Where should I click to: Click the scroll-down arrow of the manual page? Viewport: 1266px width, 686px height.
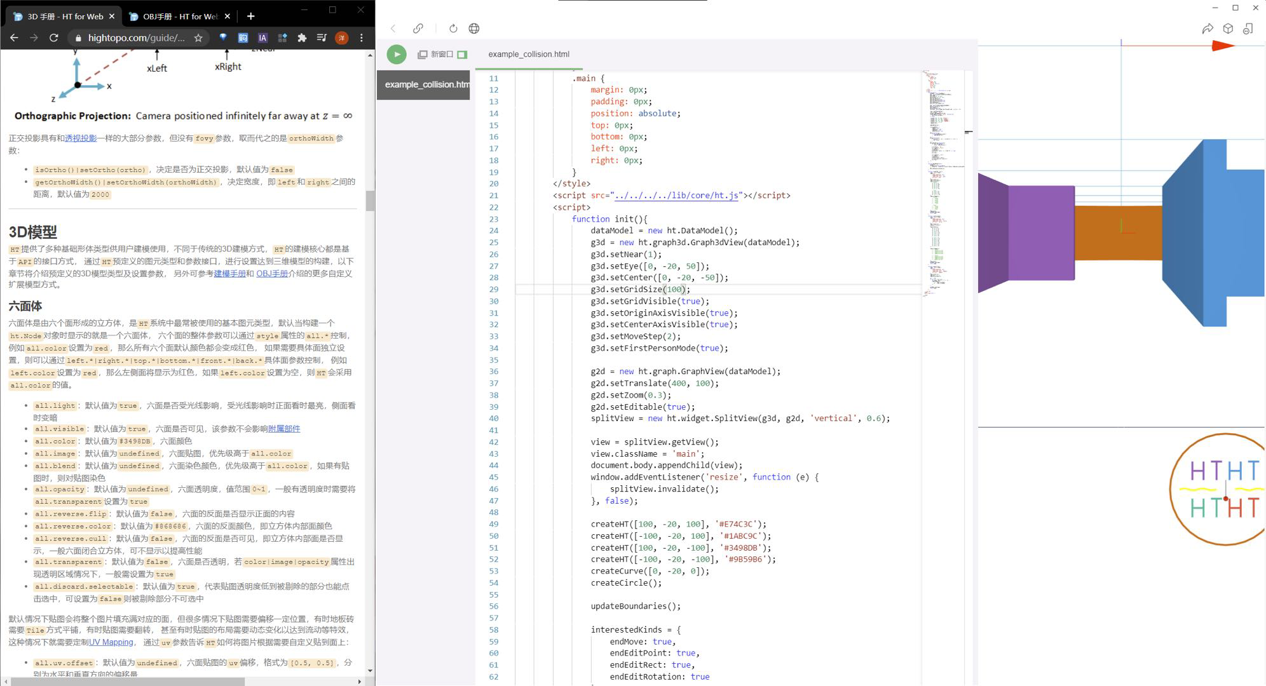click(370, 670)
